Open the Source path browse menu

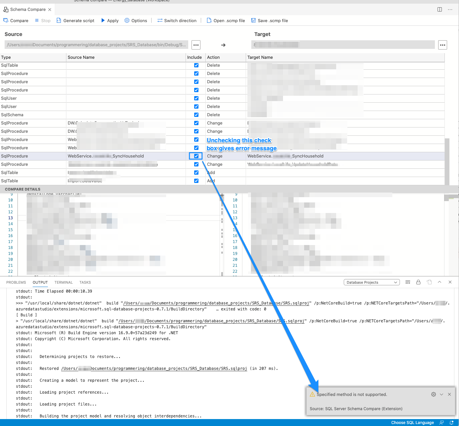click(196, 45)
